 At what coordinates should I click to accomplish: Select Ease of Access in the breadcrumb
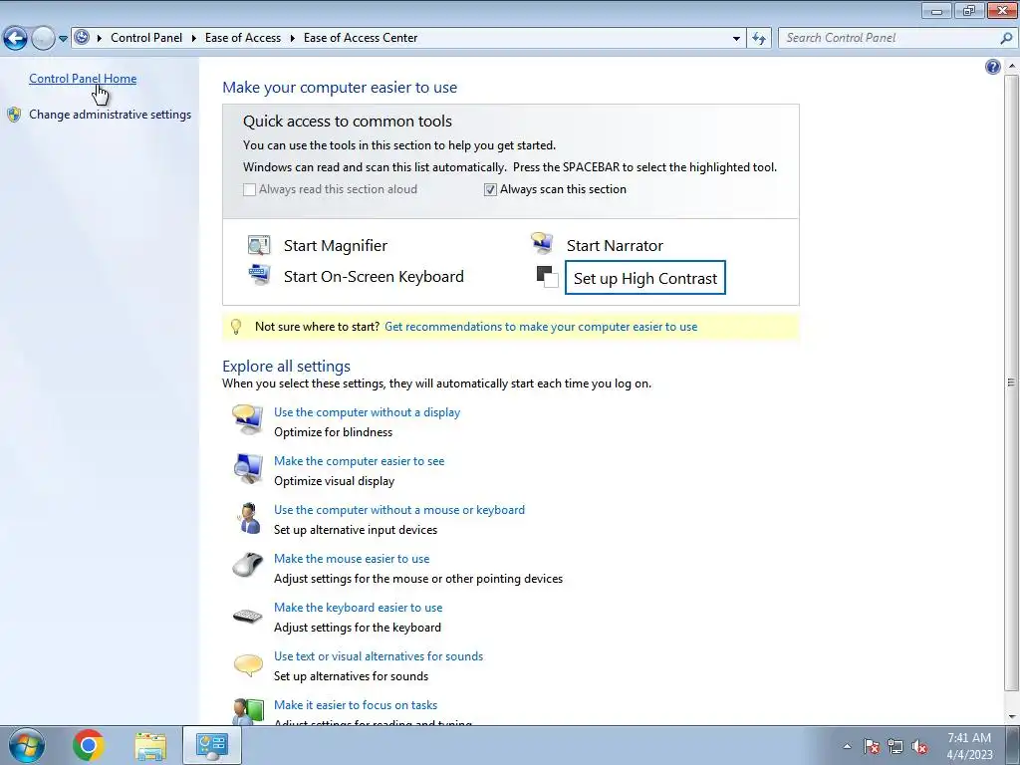[243, 38]
